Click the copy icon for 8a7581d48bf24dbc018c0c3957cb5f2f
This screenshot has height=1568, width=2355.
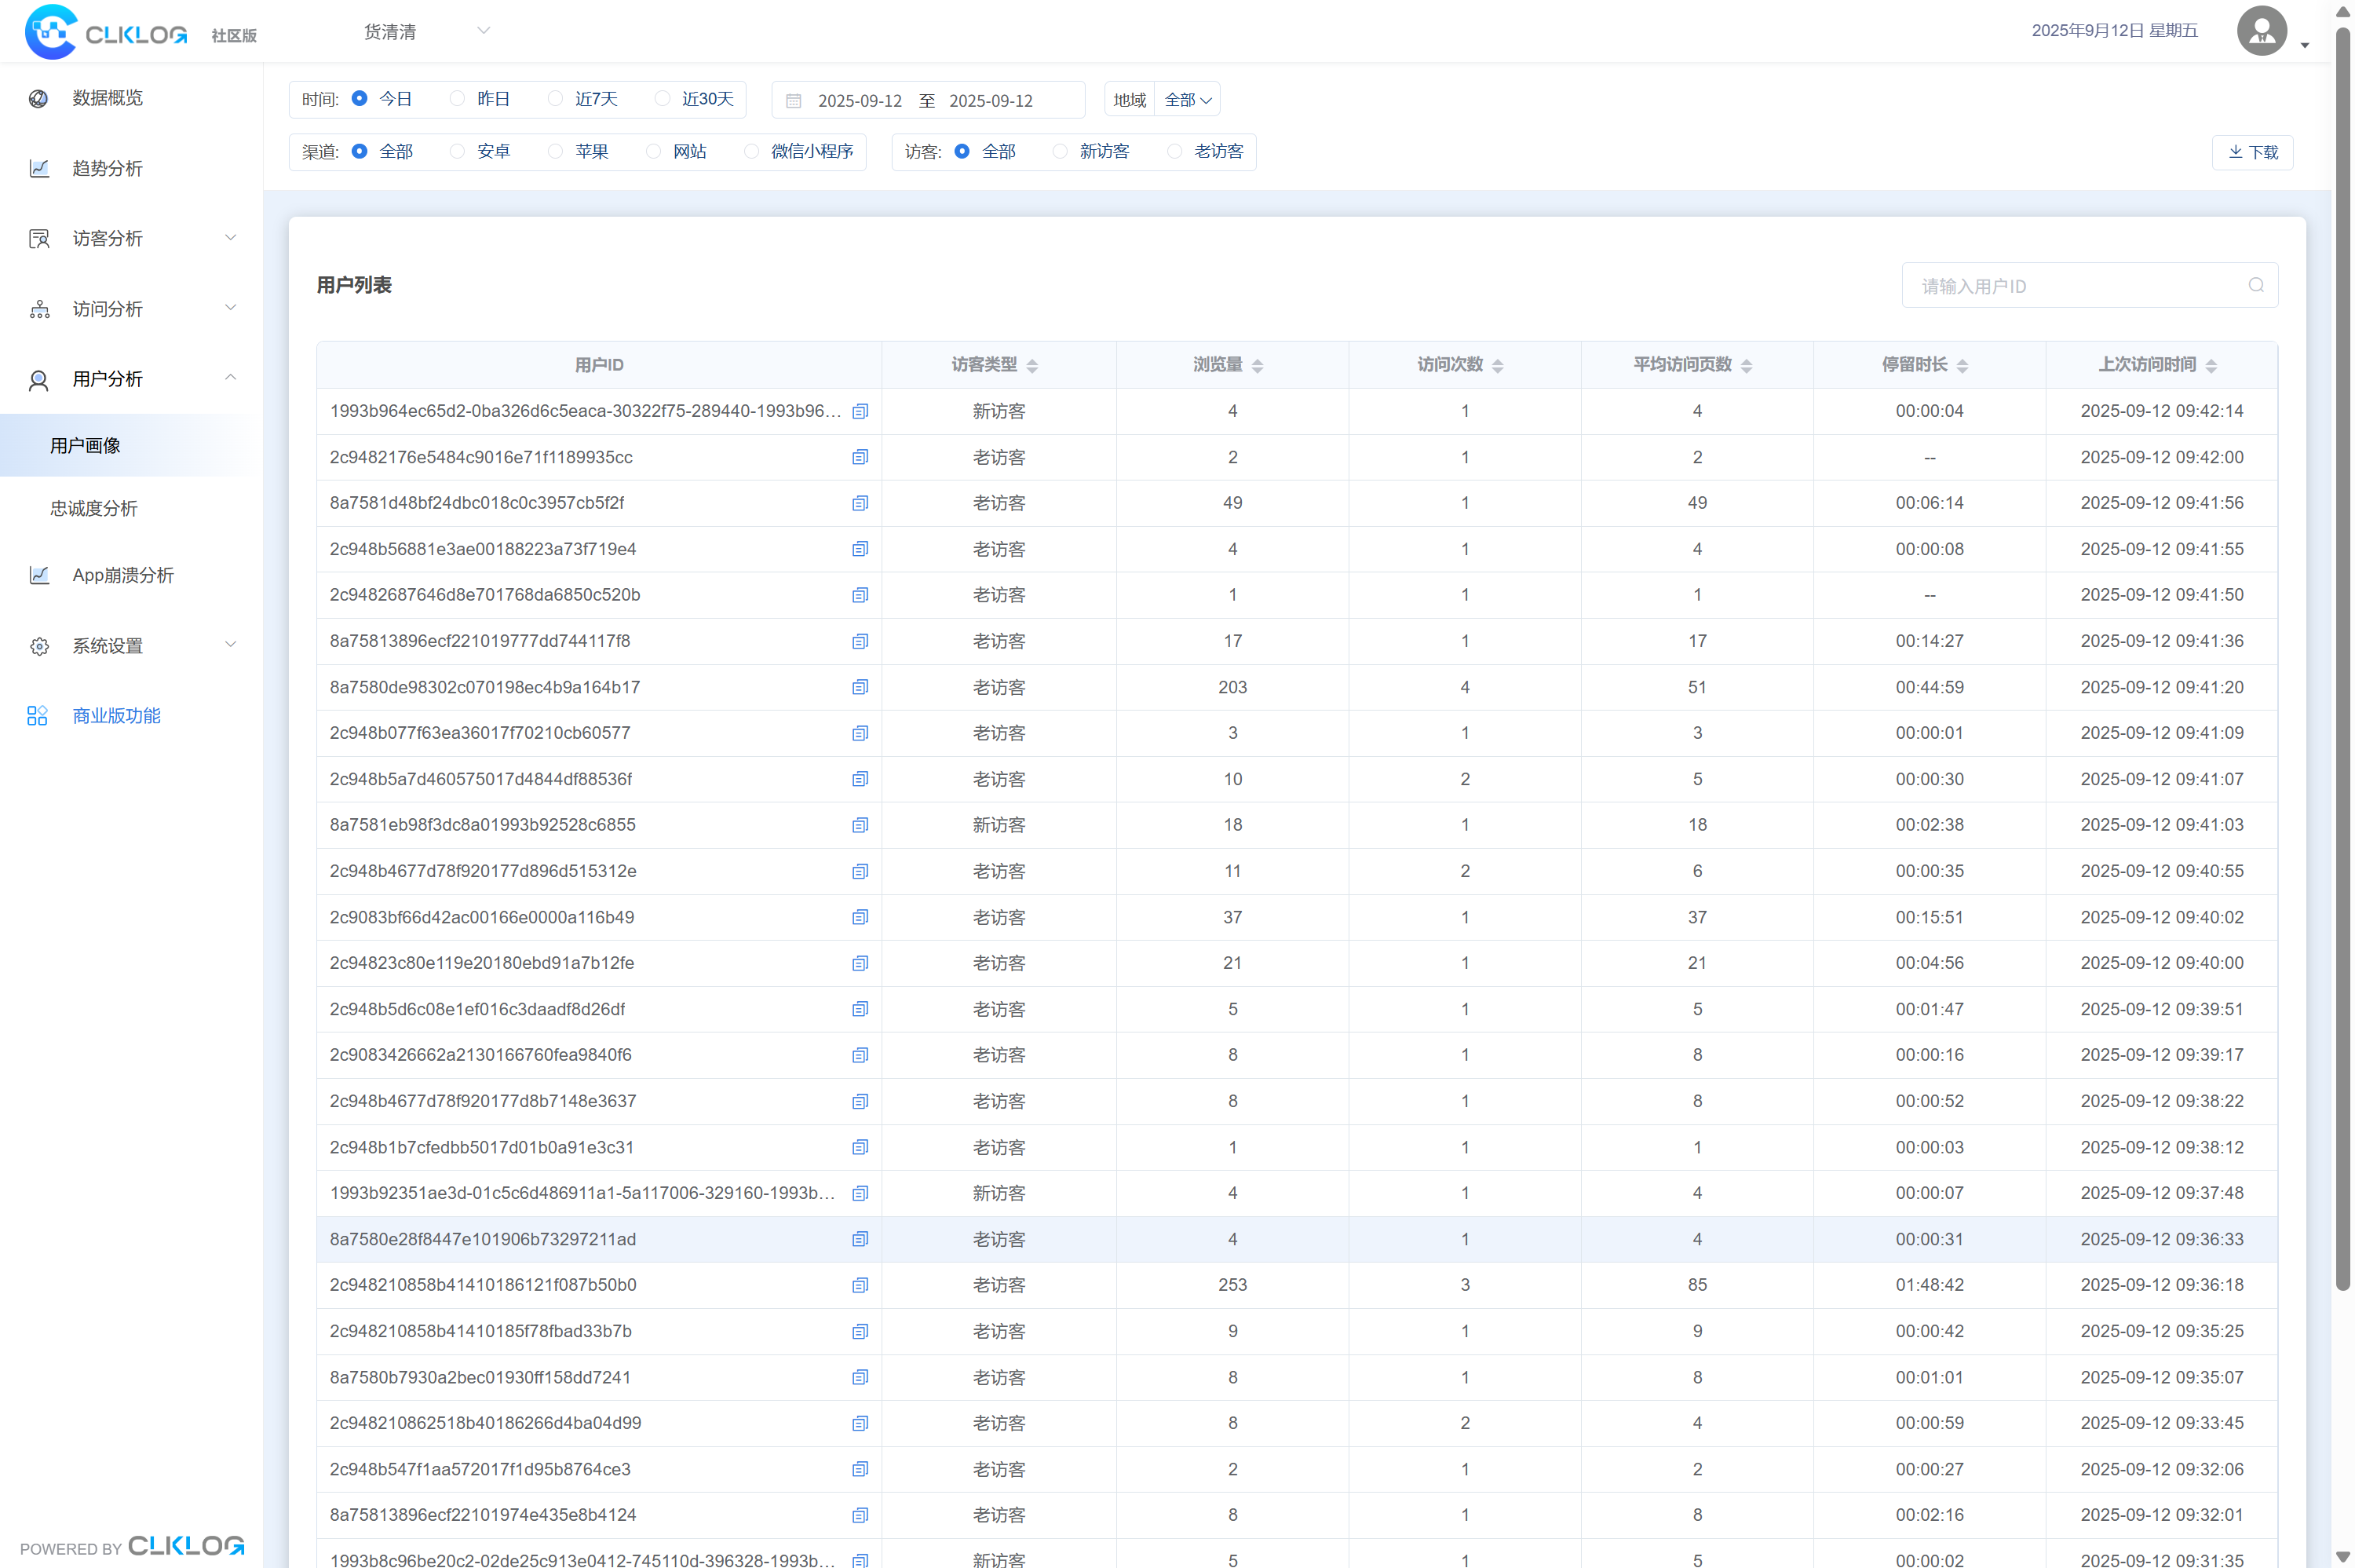(860, 503)
